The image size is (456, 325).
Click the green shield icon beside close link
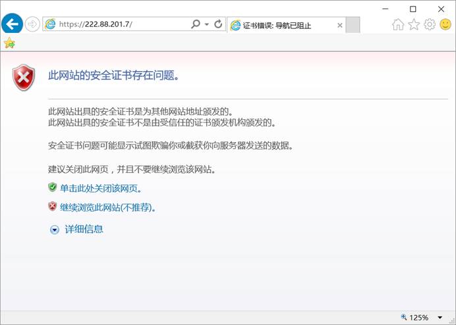(x=53, y=187)
